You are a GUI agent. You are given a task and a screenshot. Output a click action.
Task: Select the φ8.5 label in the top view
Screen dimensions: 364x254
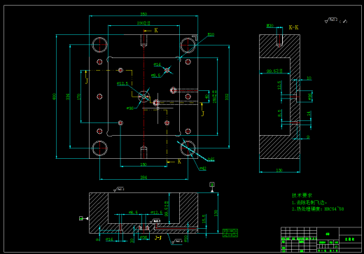point(155,75)
